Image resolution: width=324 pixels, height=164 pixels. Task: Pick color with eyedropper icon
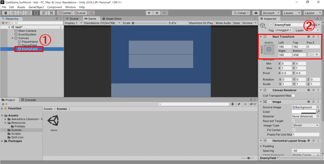click(x=318, y=112)
